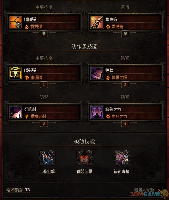The height and width of the screenshot is (200, 169).
Task: Click the 血月之力 rune label
Action: click(119, 116)
